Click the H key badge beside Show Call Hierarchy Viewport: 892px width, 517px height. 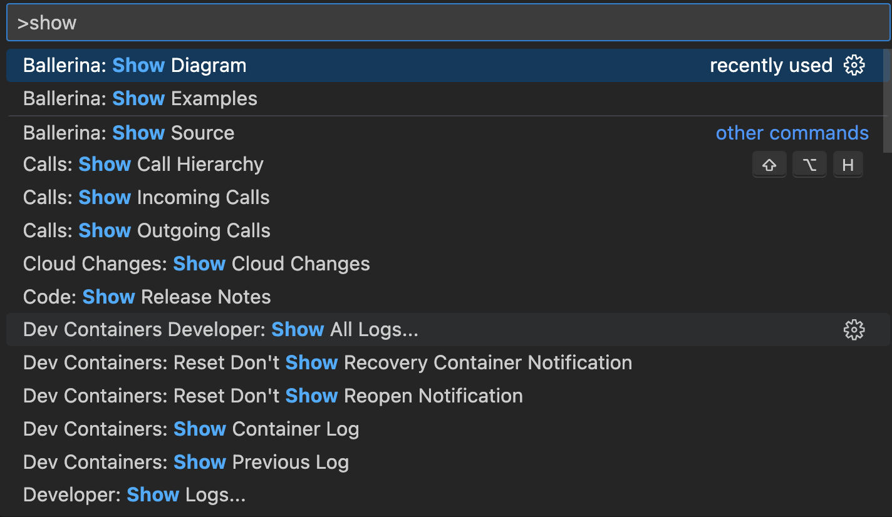click(848, 165)
